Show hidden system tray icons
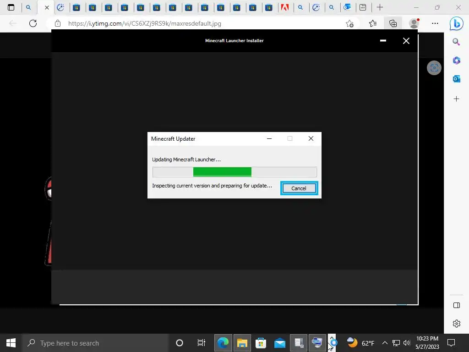This screenshot has height=352, width=469. pos(385,343)
